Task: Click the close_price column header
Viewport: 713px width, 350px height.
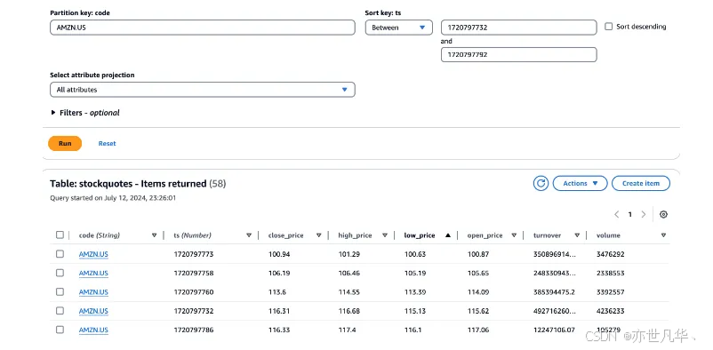Action: tap(286, 235)
